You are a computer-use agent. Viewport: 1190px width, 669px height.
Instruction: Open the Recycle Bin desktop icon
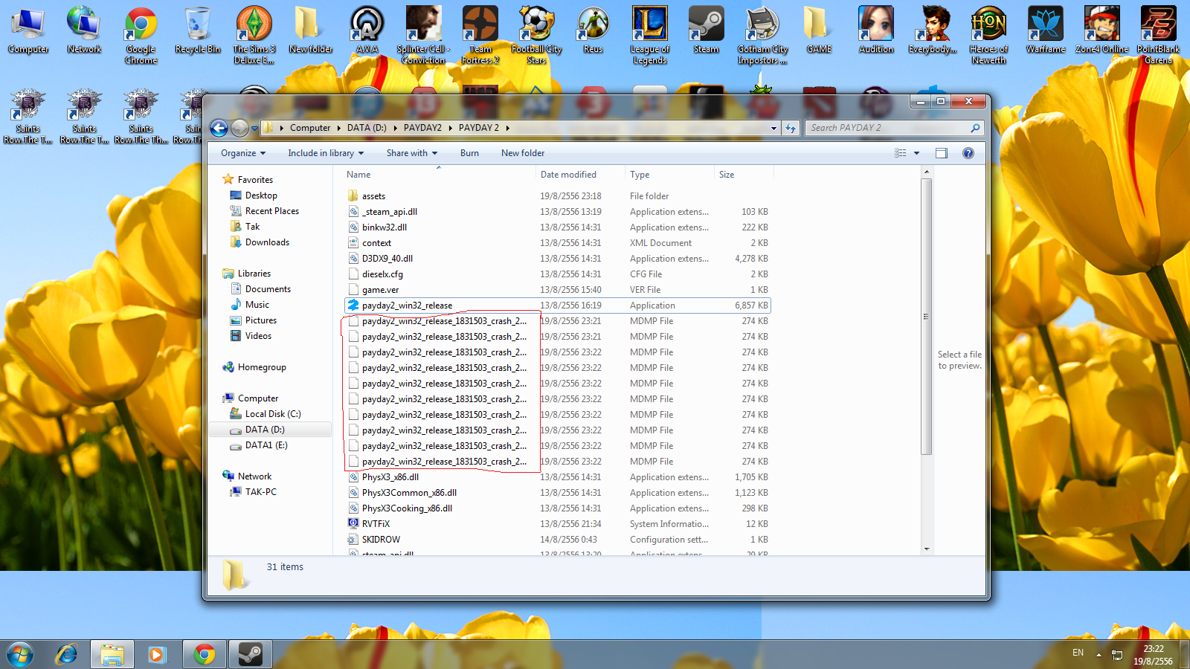(198, 30)
